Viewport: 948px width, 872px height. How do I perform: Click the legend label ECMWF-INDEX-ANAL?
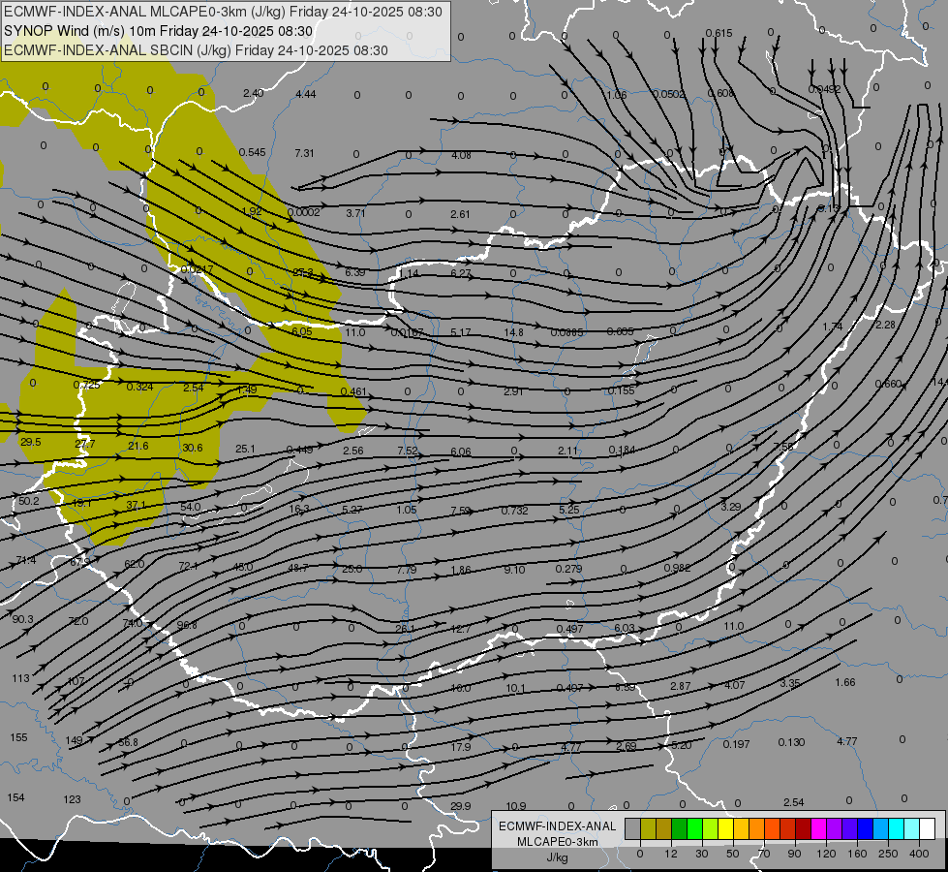[x=558, y=826]
